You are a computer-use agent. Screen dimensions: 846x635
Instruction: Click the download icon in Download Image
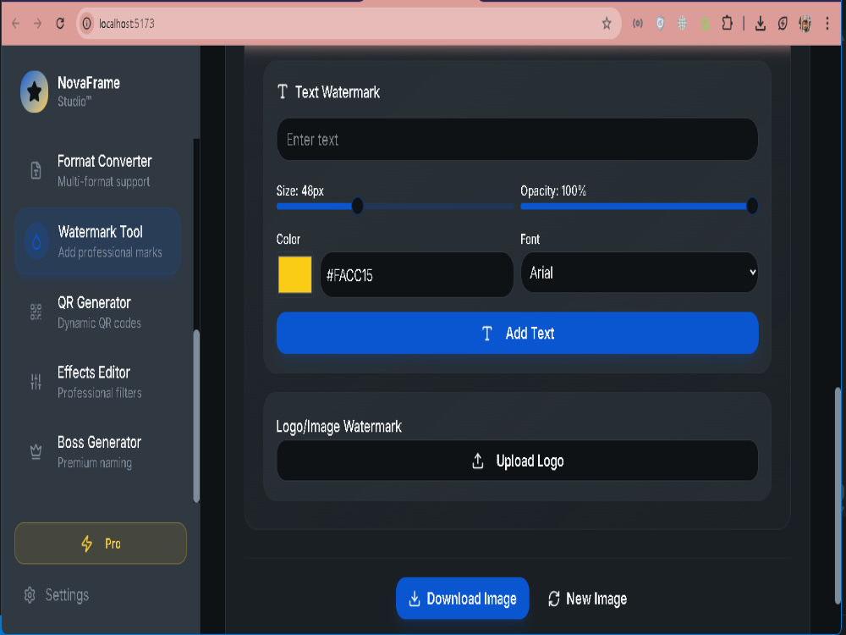(415, 599)
